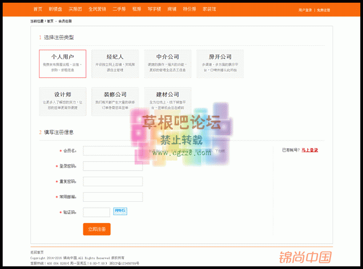Go to 买房团 in the top navigation
This screenshot has width=363, height=269.
(x=75, y=9)
